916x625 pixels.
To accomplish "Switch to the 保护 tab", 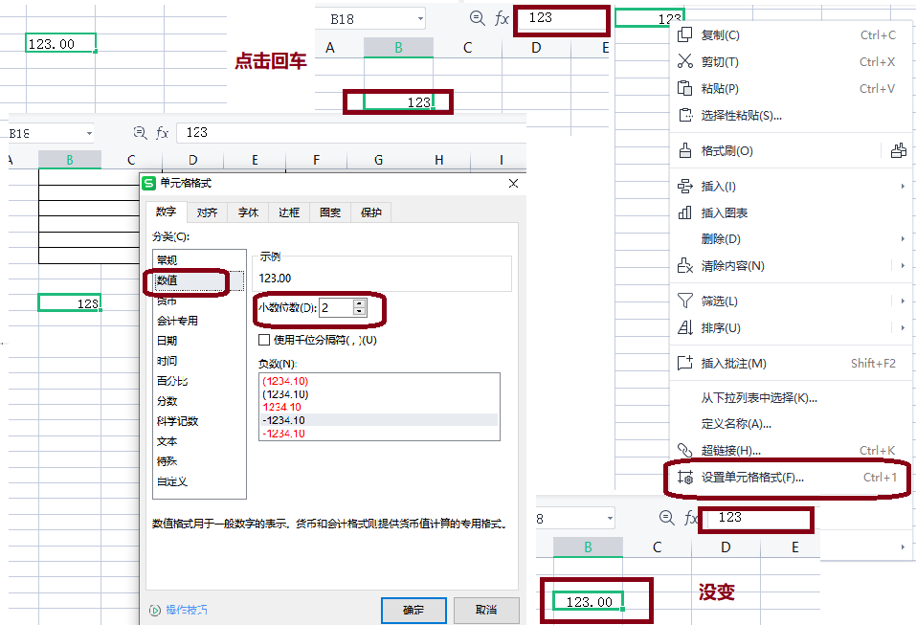I will point(371,212).
